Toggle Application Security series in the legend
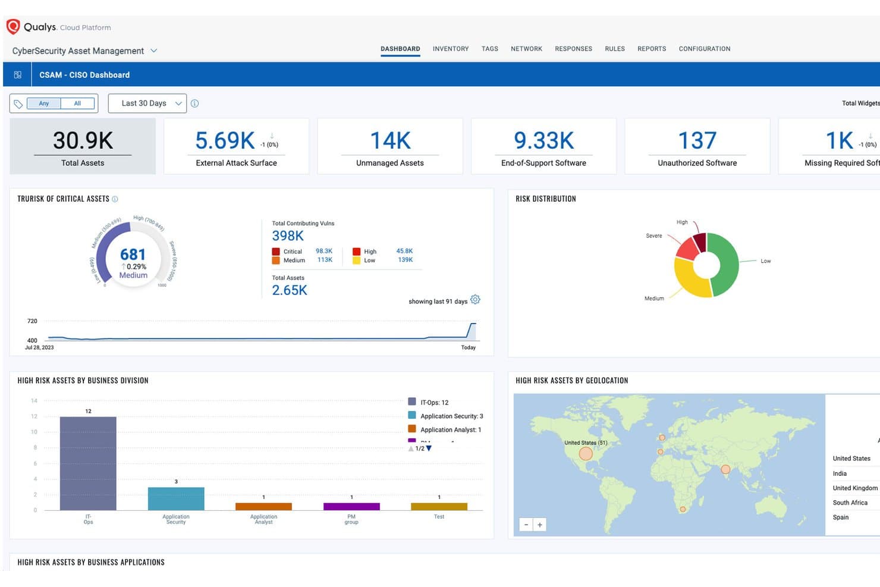880x587 pixels. coord(446,416)
